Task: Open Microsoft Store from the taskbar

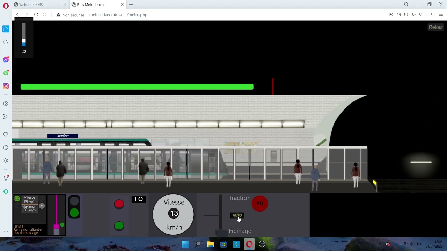Action: click(x=223, y=244)
